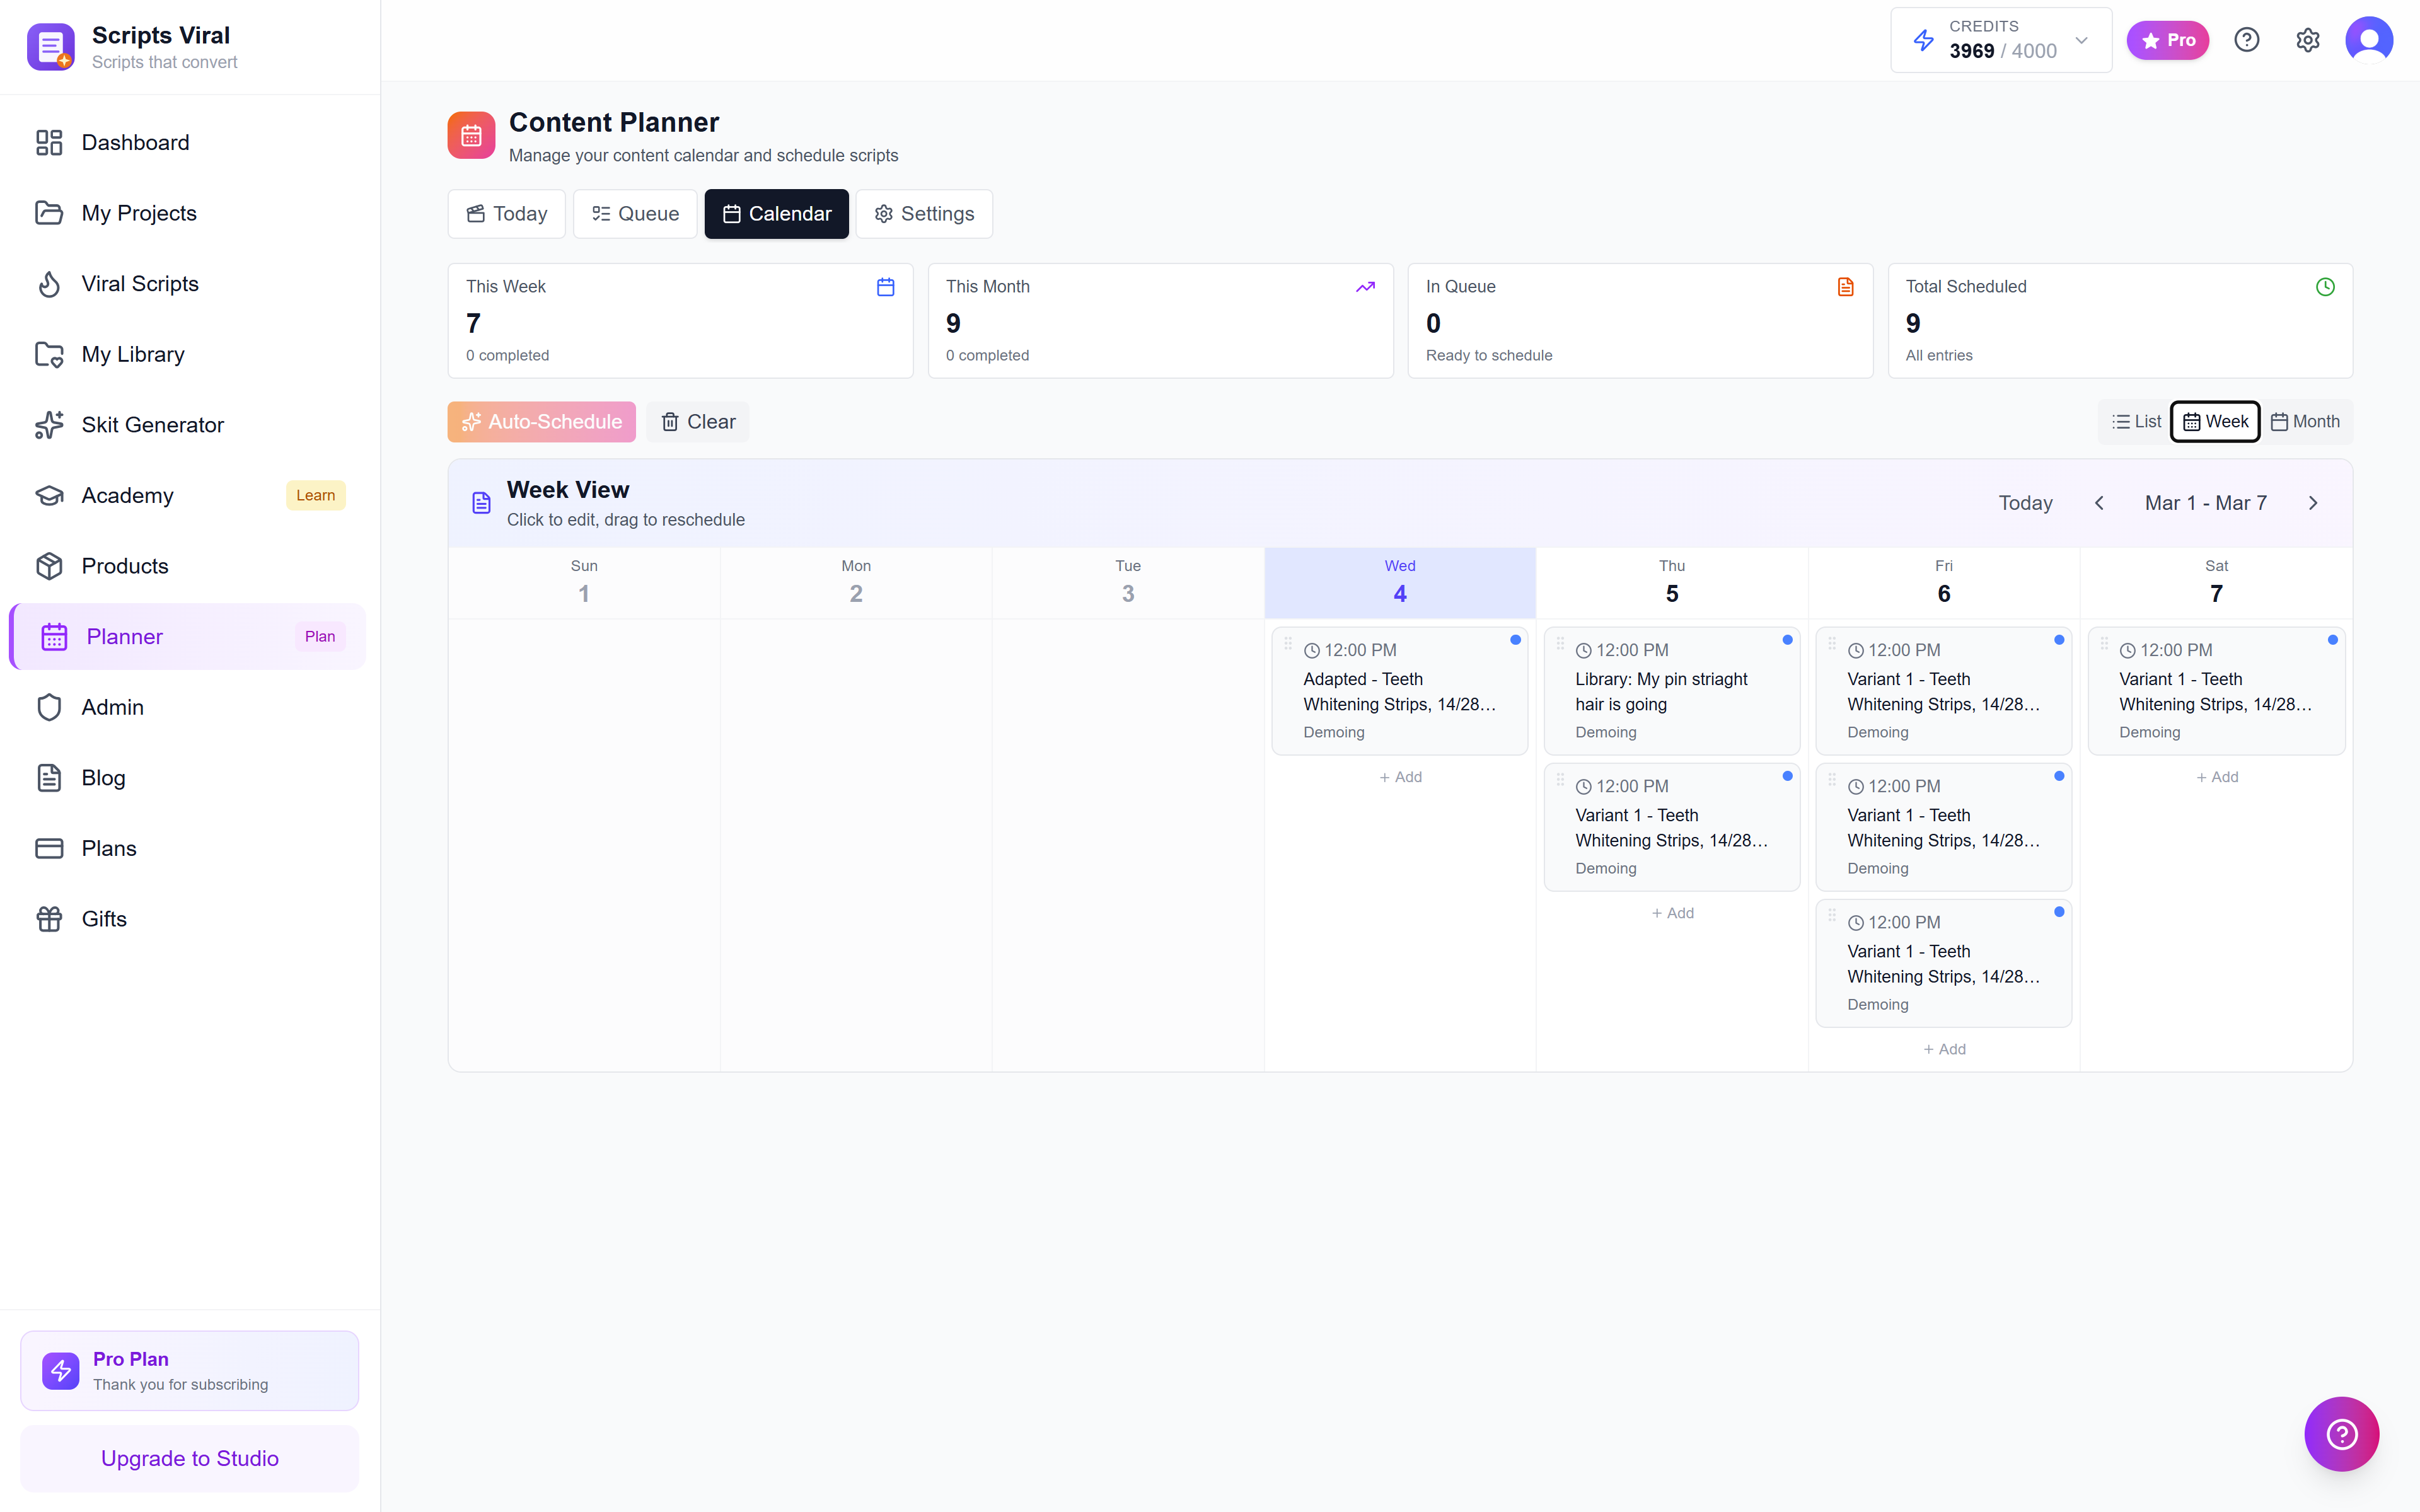Image resolution: width=2420 pixels, height=1512 pixels.
Task: Open the Settings tab in Content Planner
Action: tap(923, 213)
